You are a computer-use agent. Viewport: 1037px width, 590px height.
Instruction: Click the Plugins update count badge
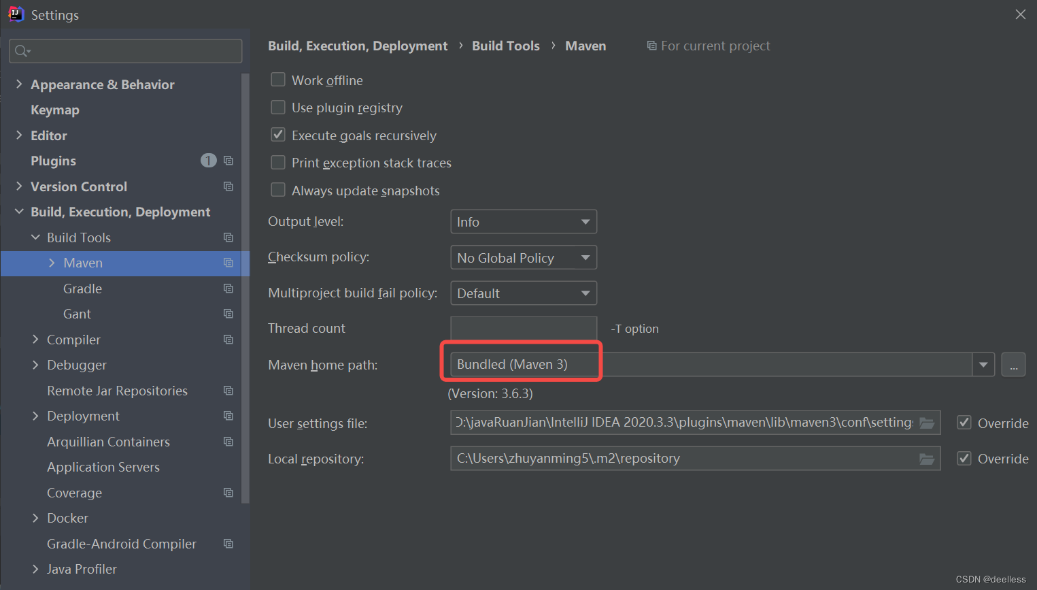209,161
